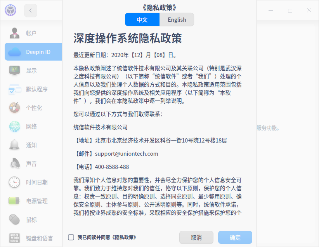Screen dimensions: 319x247
Task: Open the 显示 monitor icon
Action: click(14, 70)
